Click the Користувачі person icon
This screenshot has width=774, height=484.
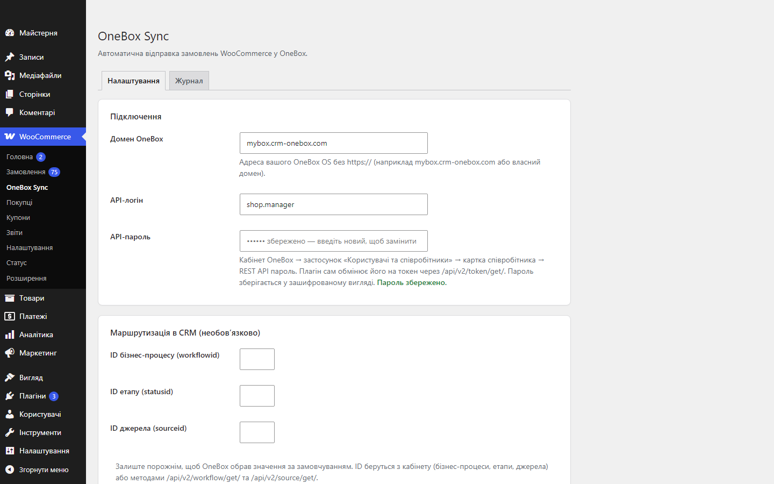10,414
